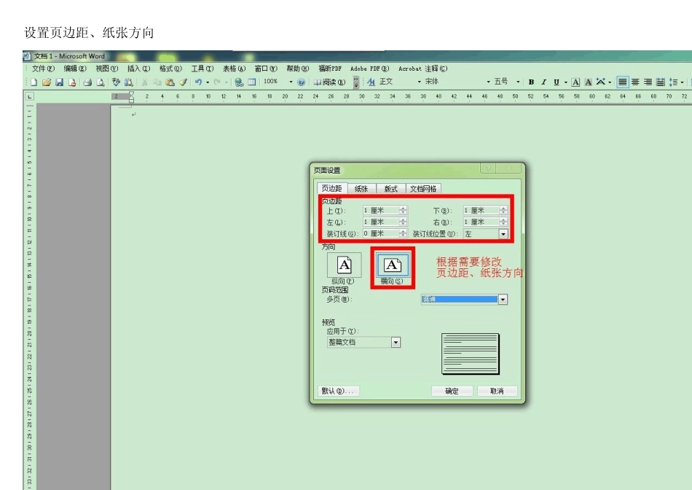692x490 pixels.
Task: Click the 取消 button
Action: 497,391
